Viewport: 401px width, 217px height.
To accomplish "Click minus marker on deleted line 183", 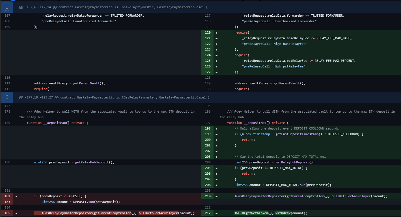I will [16, 202].
